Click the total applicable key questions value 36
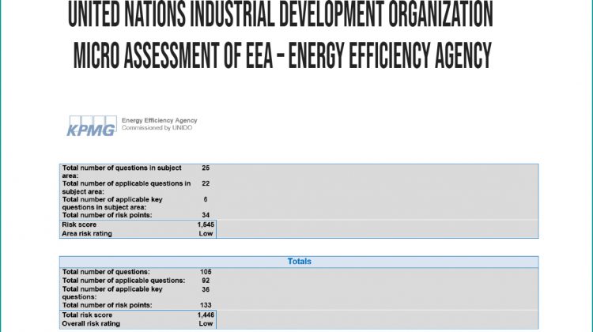Image resolution: width=593 pixels, height=332 pixels. (x=206, y=289)
